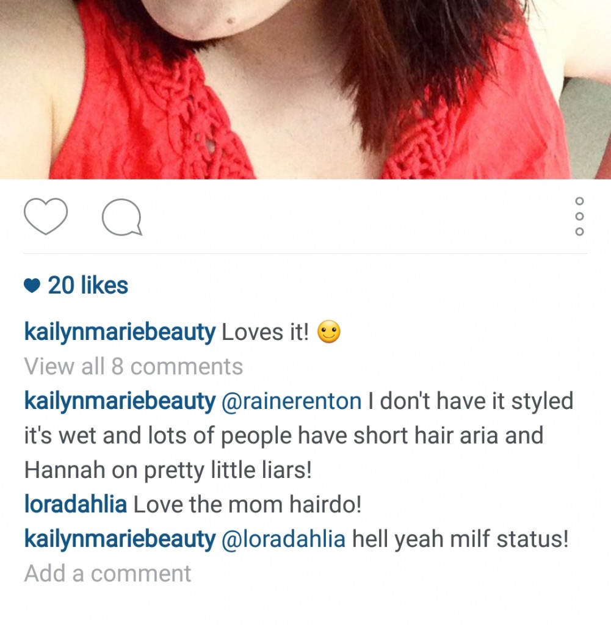Open the three-dot more options menu

(579, 217)
